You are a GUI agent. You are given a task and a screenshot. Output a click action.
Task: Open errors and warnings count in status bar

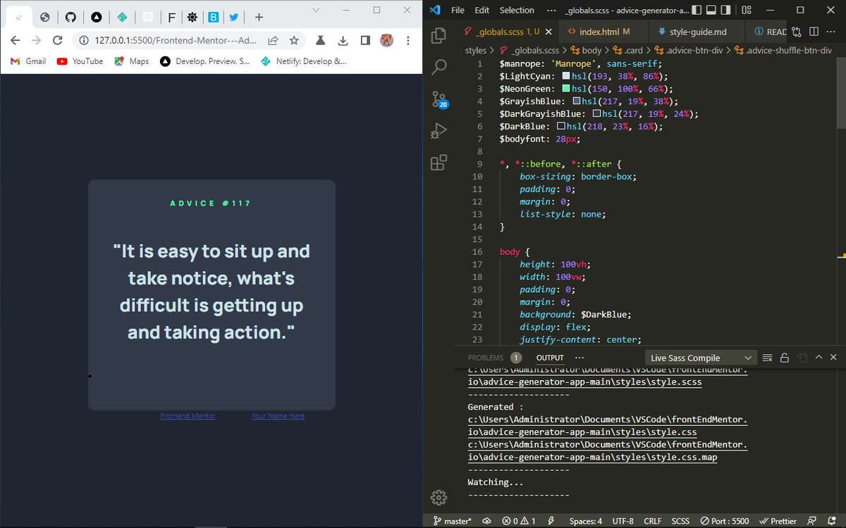pyautogui.click(x=518, y=521)
